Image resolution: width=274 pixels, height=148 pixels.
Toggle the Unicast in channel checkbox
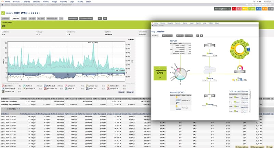tap(66, 86)
